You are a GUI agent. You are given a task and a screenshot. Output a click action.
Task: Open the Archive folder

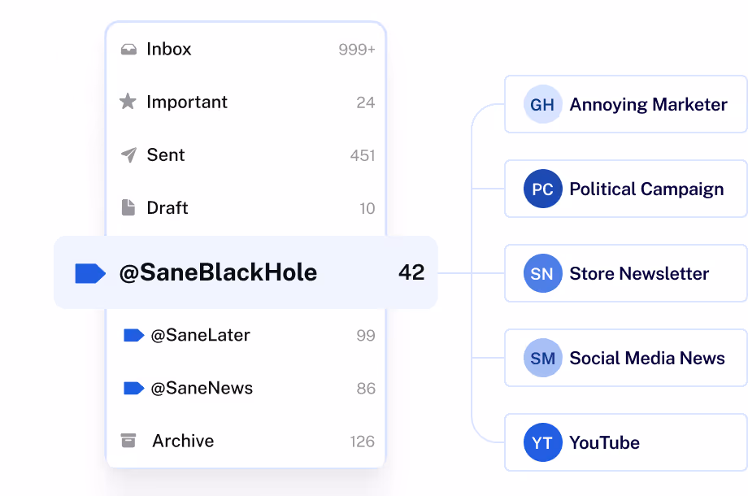coord(246,441)
